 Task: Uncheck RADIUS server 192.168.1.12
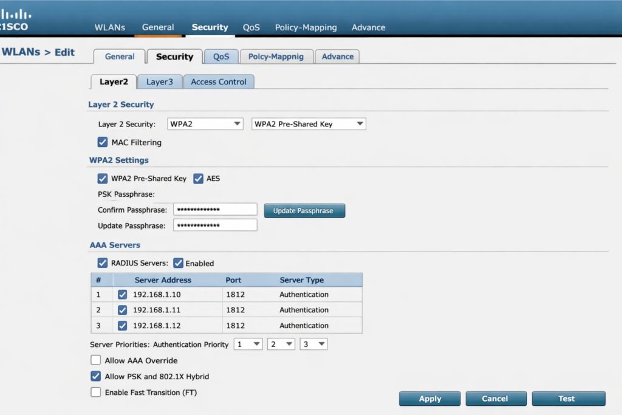pos(123,325)
